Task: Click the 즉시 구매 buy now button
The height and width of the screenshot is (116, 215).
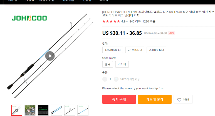Action: pyautogui.click(x=119, y=99)
